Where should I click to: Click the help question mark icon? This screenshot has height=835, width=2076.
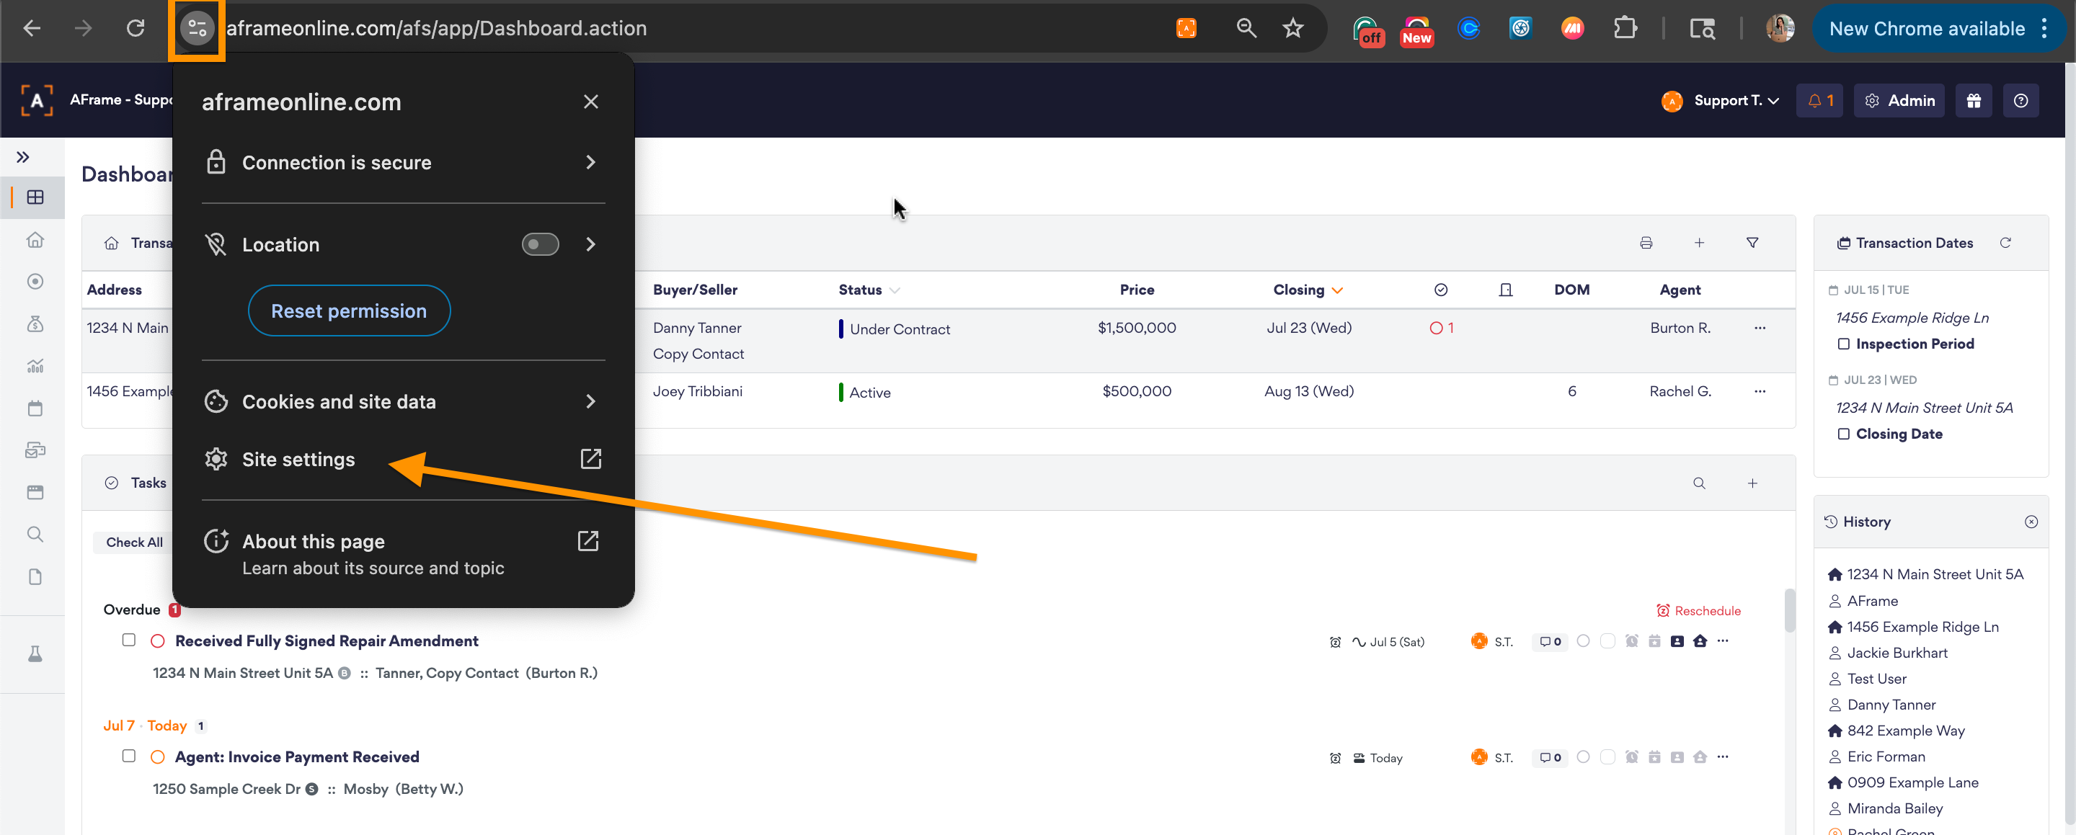[x=2020, y=101]
